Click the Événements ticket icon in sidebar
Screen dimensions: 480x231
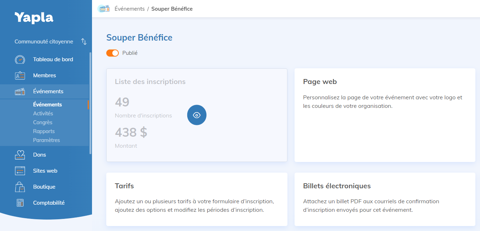click(20, 91)
